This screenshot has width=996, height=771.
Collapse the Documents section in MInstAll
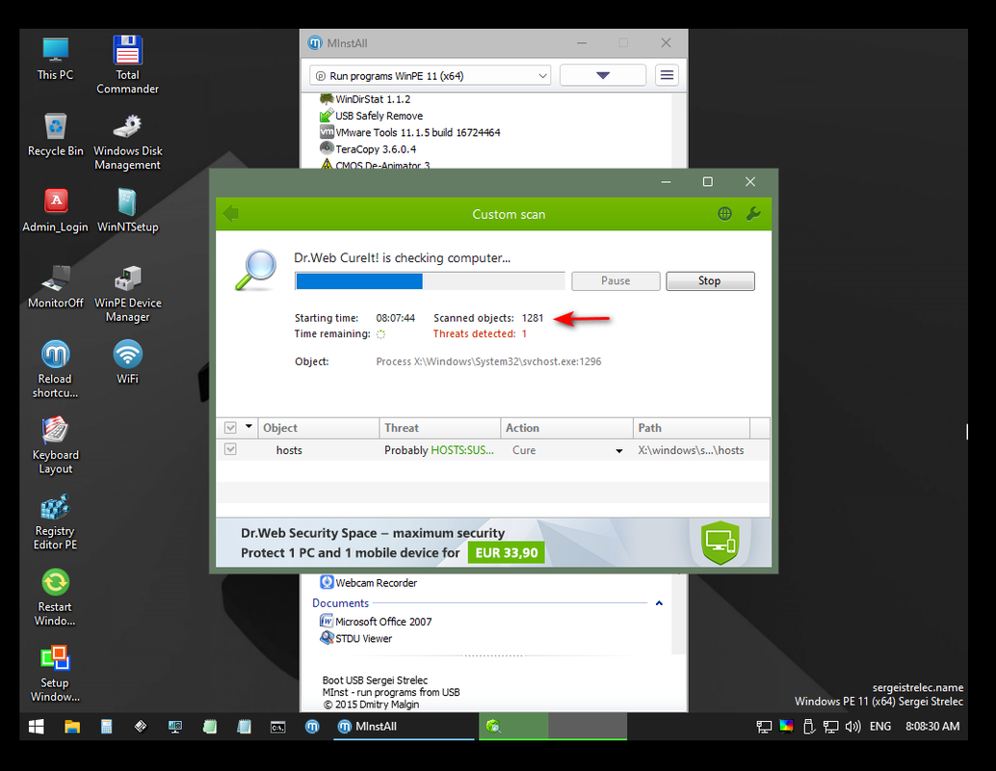[x=659, y=603]
